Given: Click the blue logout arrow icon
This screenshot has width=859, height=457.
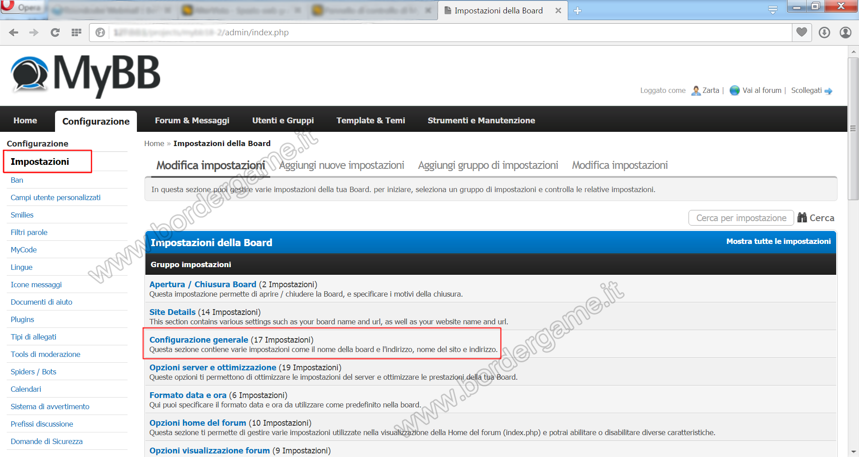Looking at the screenshot, I should (x=829, y=91).
